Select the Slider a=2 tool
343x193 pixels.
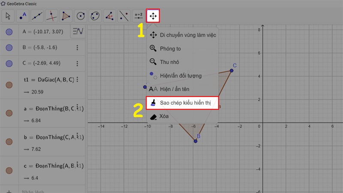coord(138,16)
